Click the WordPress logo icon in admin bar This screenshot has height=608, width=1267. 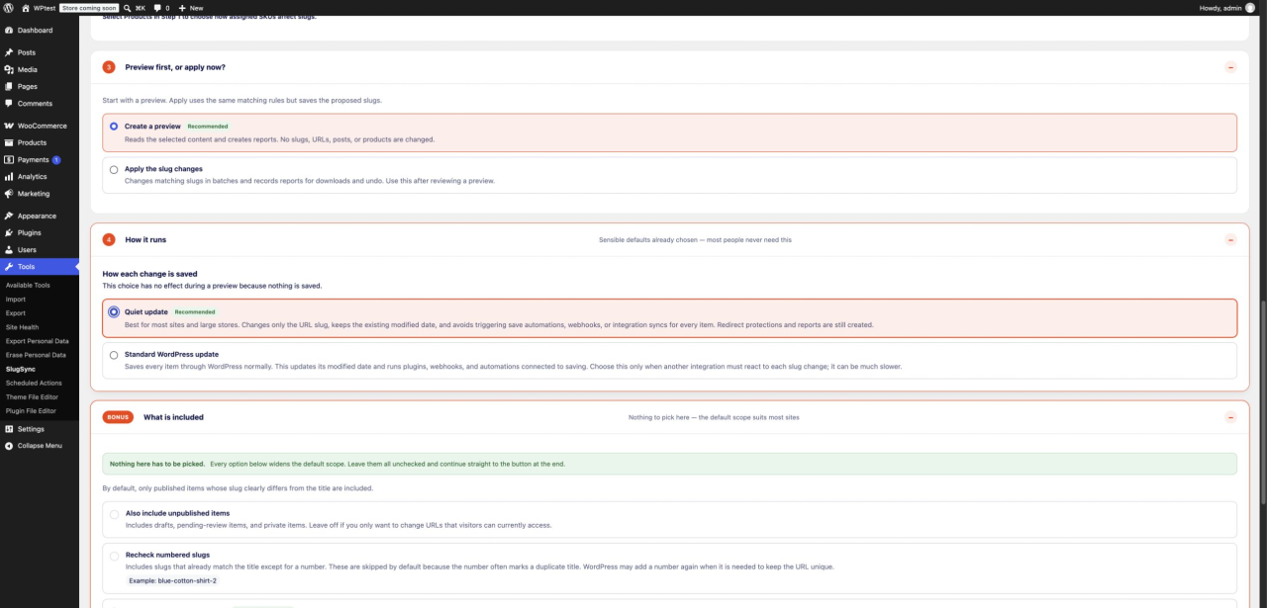tap(9, 7)
